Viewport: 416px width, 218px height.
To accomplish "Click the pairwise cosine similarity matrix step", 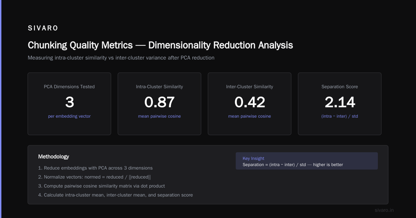I will click(102, 186).
